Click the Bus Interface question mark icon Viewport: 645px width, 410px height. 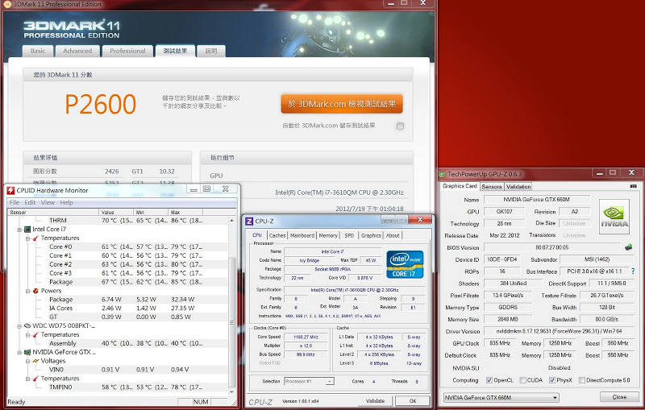632,271
